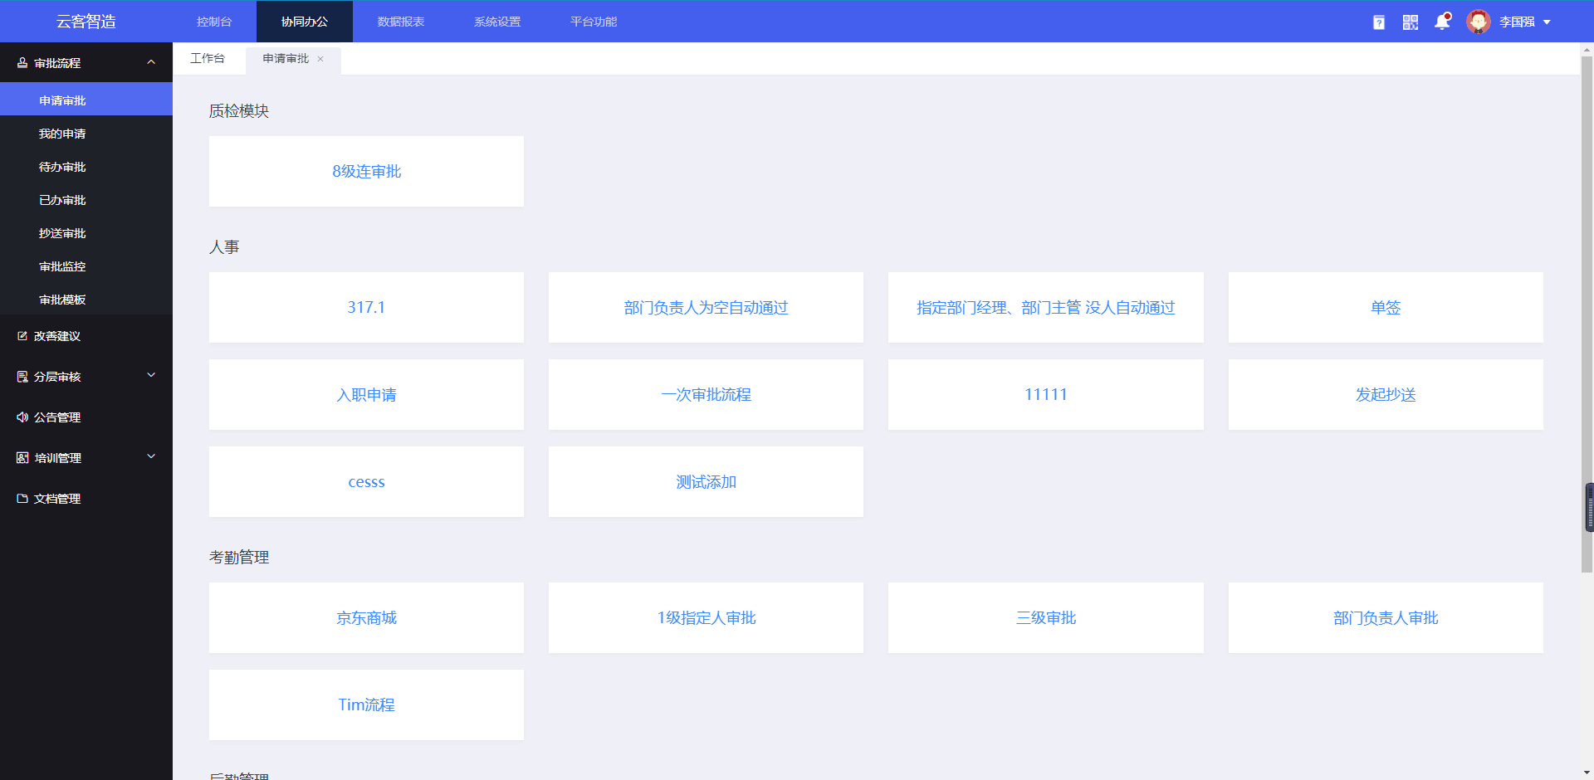Open the QR code icon
Image resolution: width=1594 pixels, height=780 pixels.
pyautogui.click(x=1411, y=22)
